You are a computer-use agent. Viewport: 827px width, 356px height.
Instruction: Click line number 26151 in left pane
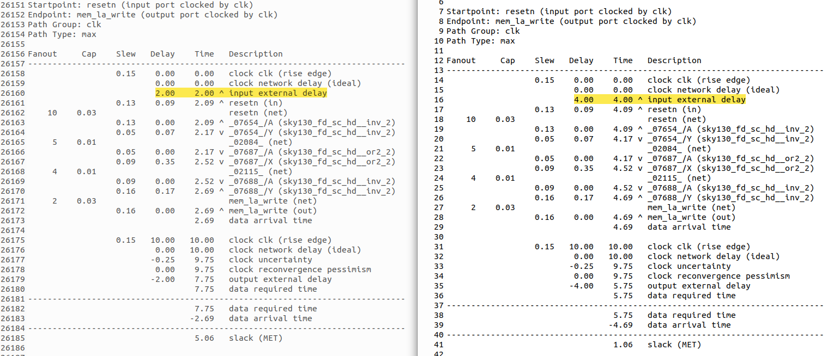13,5
